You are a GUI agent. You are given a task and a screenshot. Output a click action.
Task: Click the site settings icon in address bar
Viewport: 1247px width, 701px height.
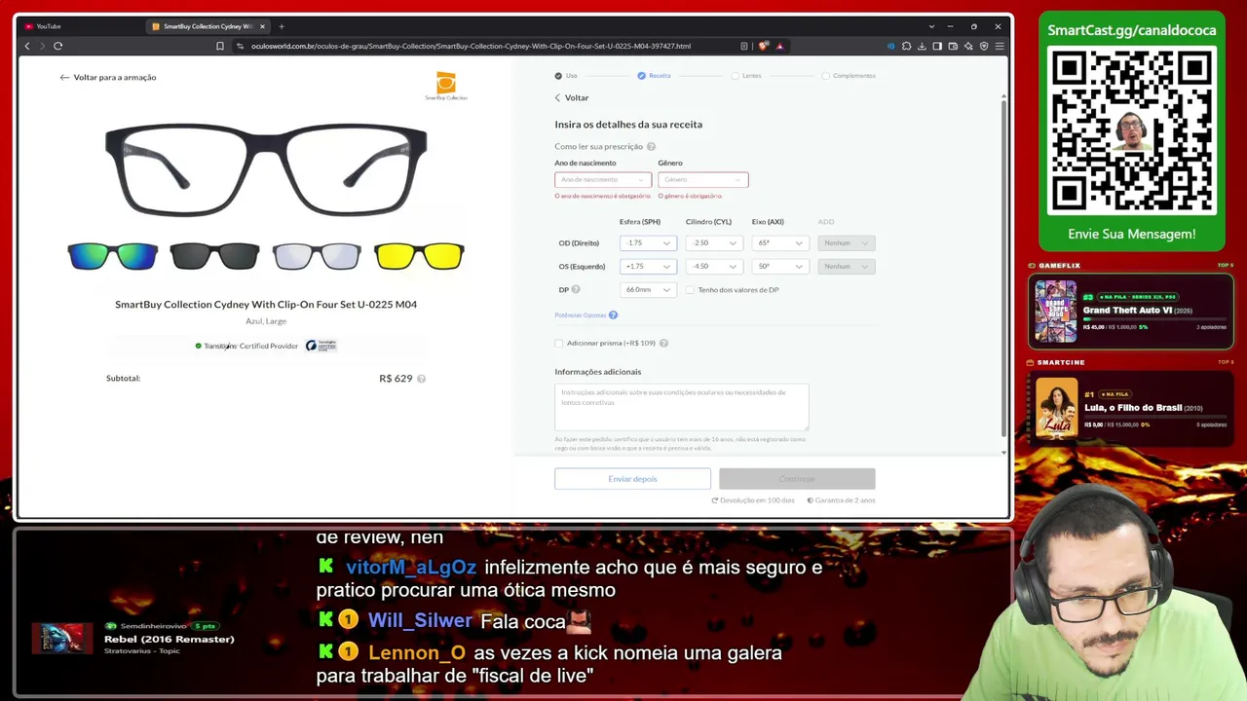pyautogui.click(x=241, y=46)
